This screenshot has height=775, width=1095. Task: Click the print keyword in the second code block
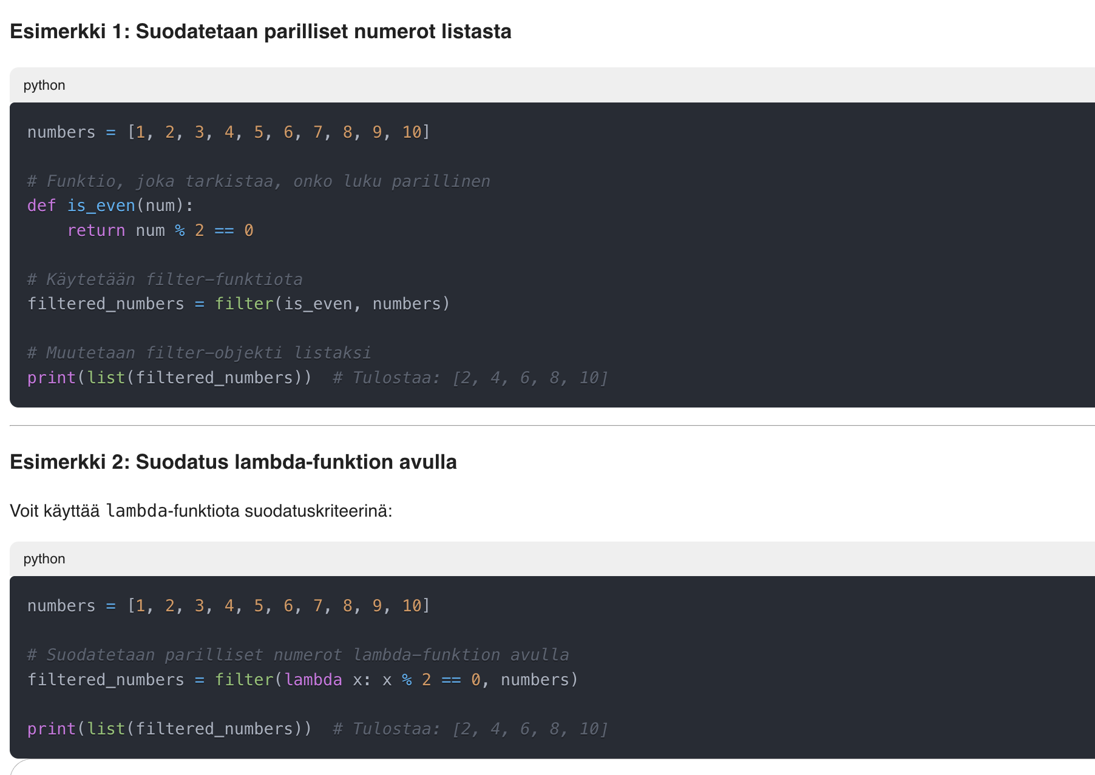[51, 729]
